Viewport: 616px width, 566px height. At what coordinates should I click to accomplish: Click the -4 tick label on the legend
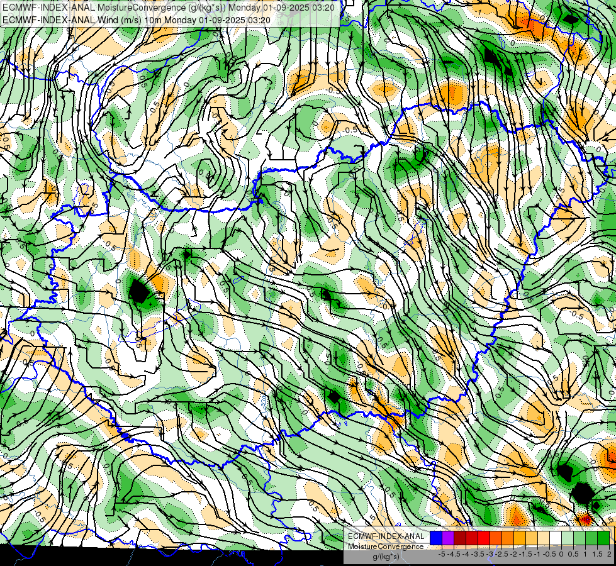(x=466, y=554)
